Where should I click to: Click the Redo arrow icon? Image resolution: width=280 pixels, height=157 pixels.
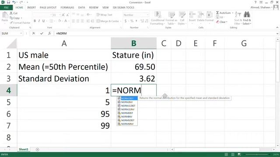[x=21, y=2]
